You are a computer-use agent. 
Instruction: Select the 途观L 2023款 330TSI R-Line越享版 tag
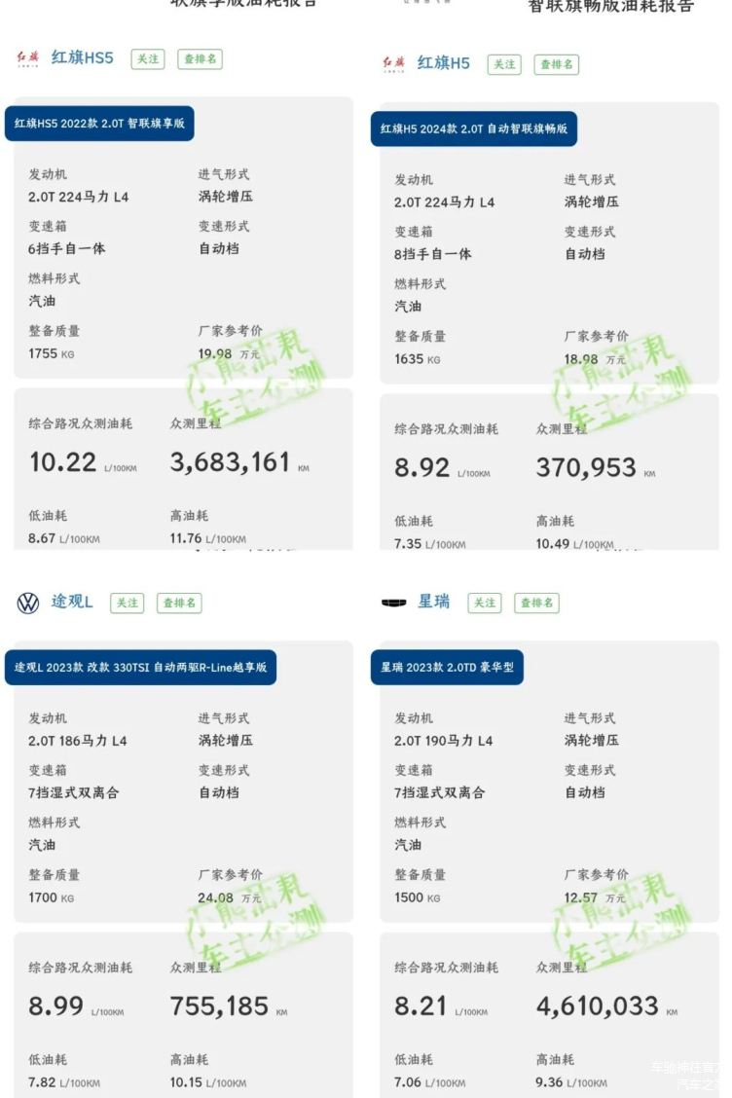(140, 668)
